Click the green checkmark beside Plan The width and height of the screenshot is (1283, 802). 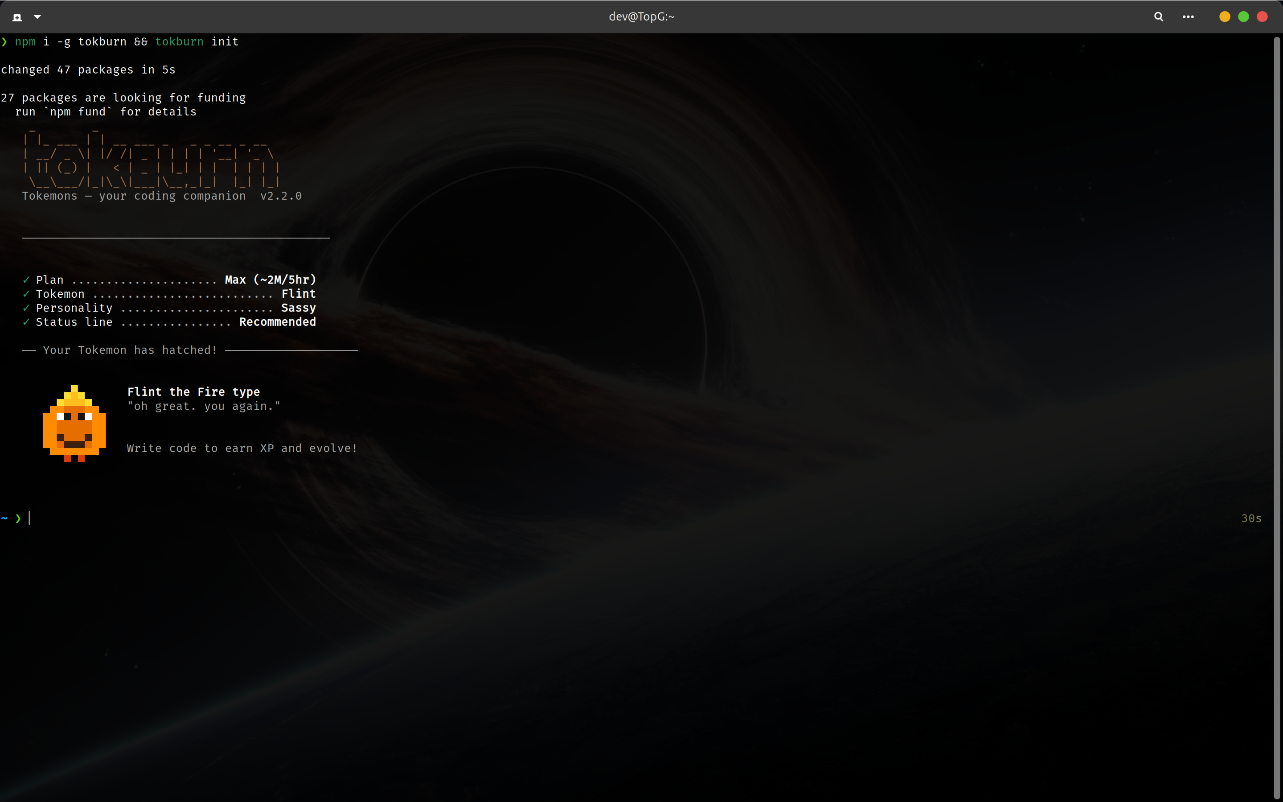tap(26, 280)
